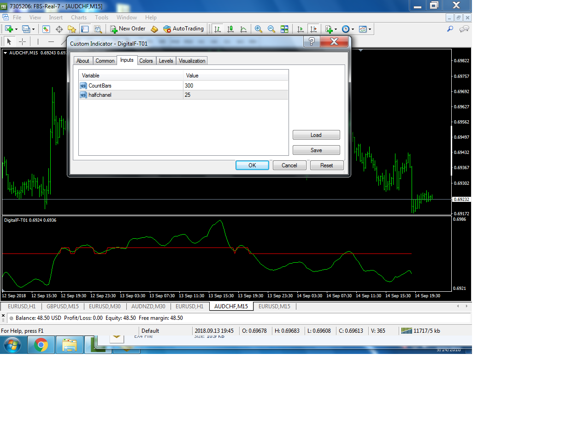The image size is (566, 424).
Task: Switch to the About tab
Action: (x=83, y=61)
